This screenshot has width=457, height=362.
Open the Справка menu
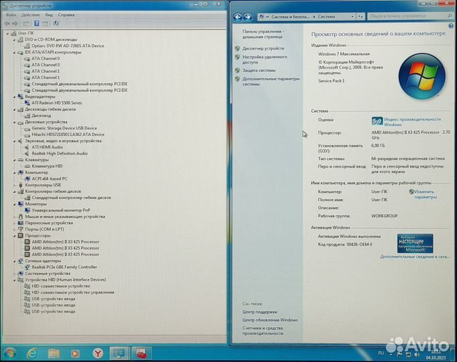tap(66, 14)
